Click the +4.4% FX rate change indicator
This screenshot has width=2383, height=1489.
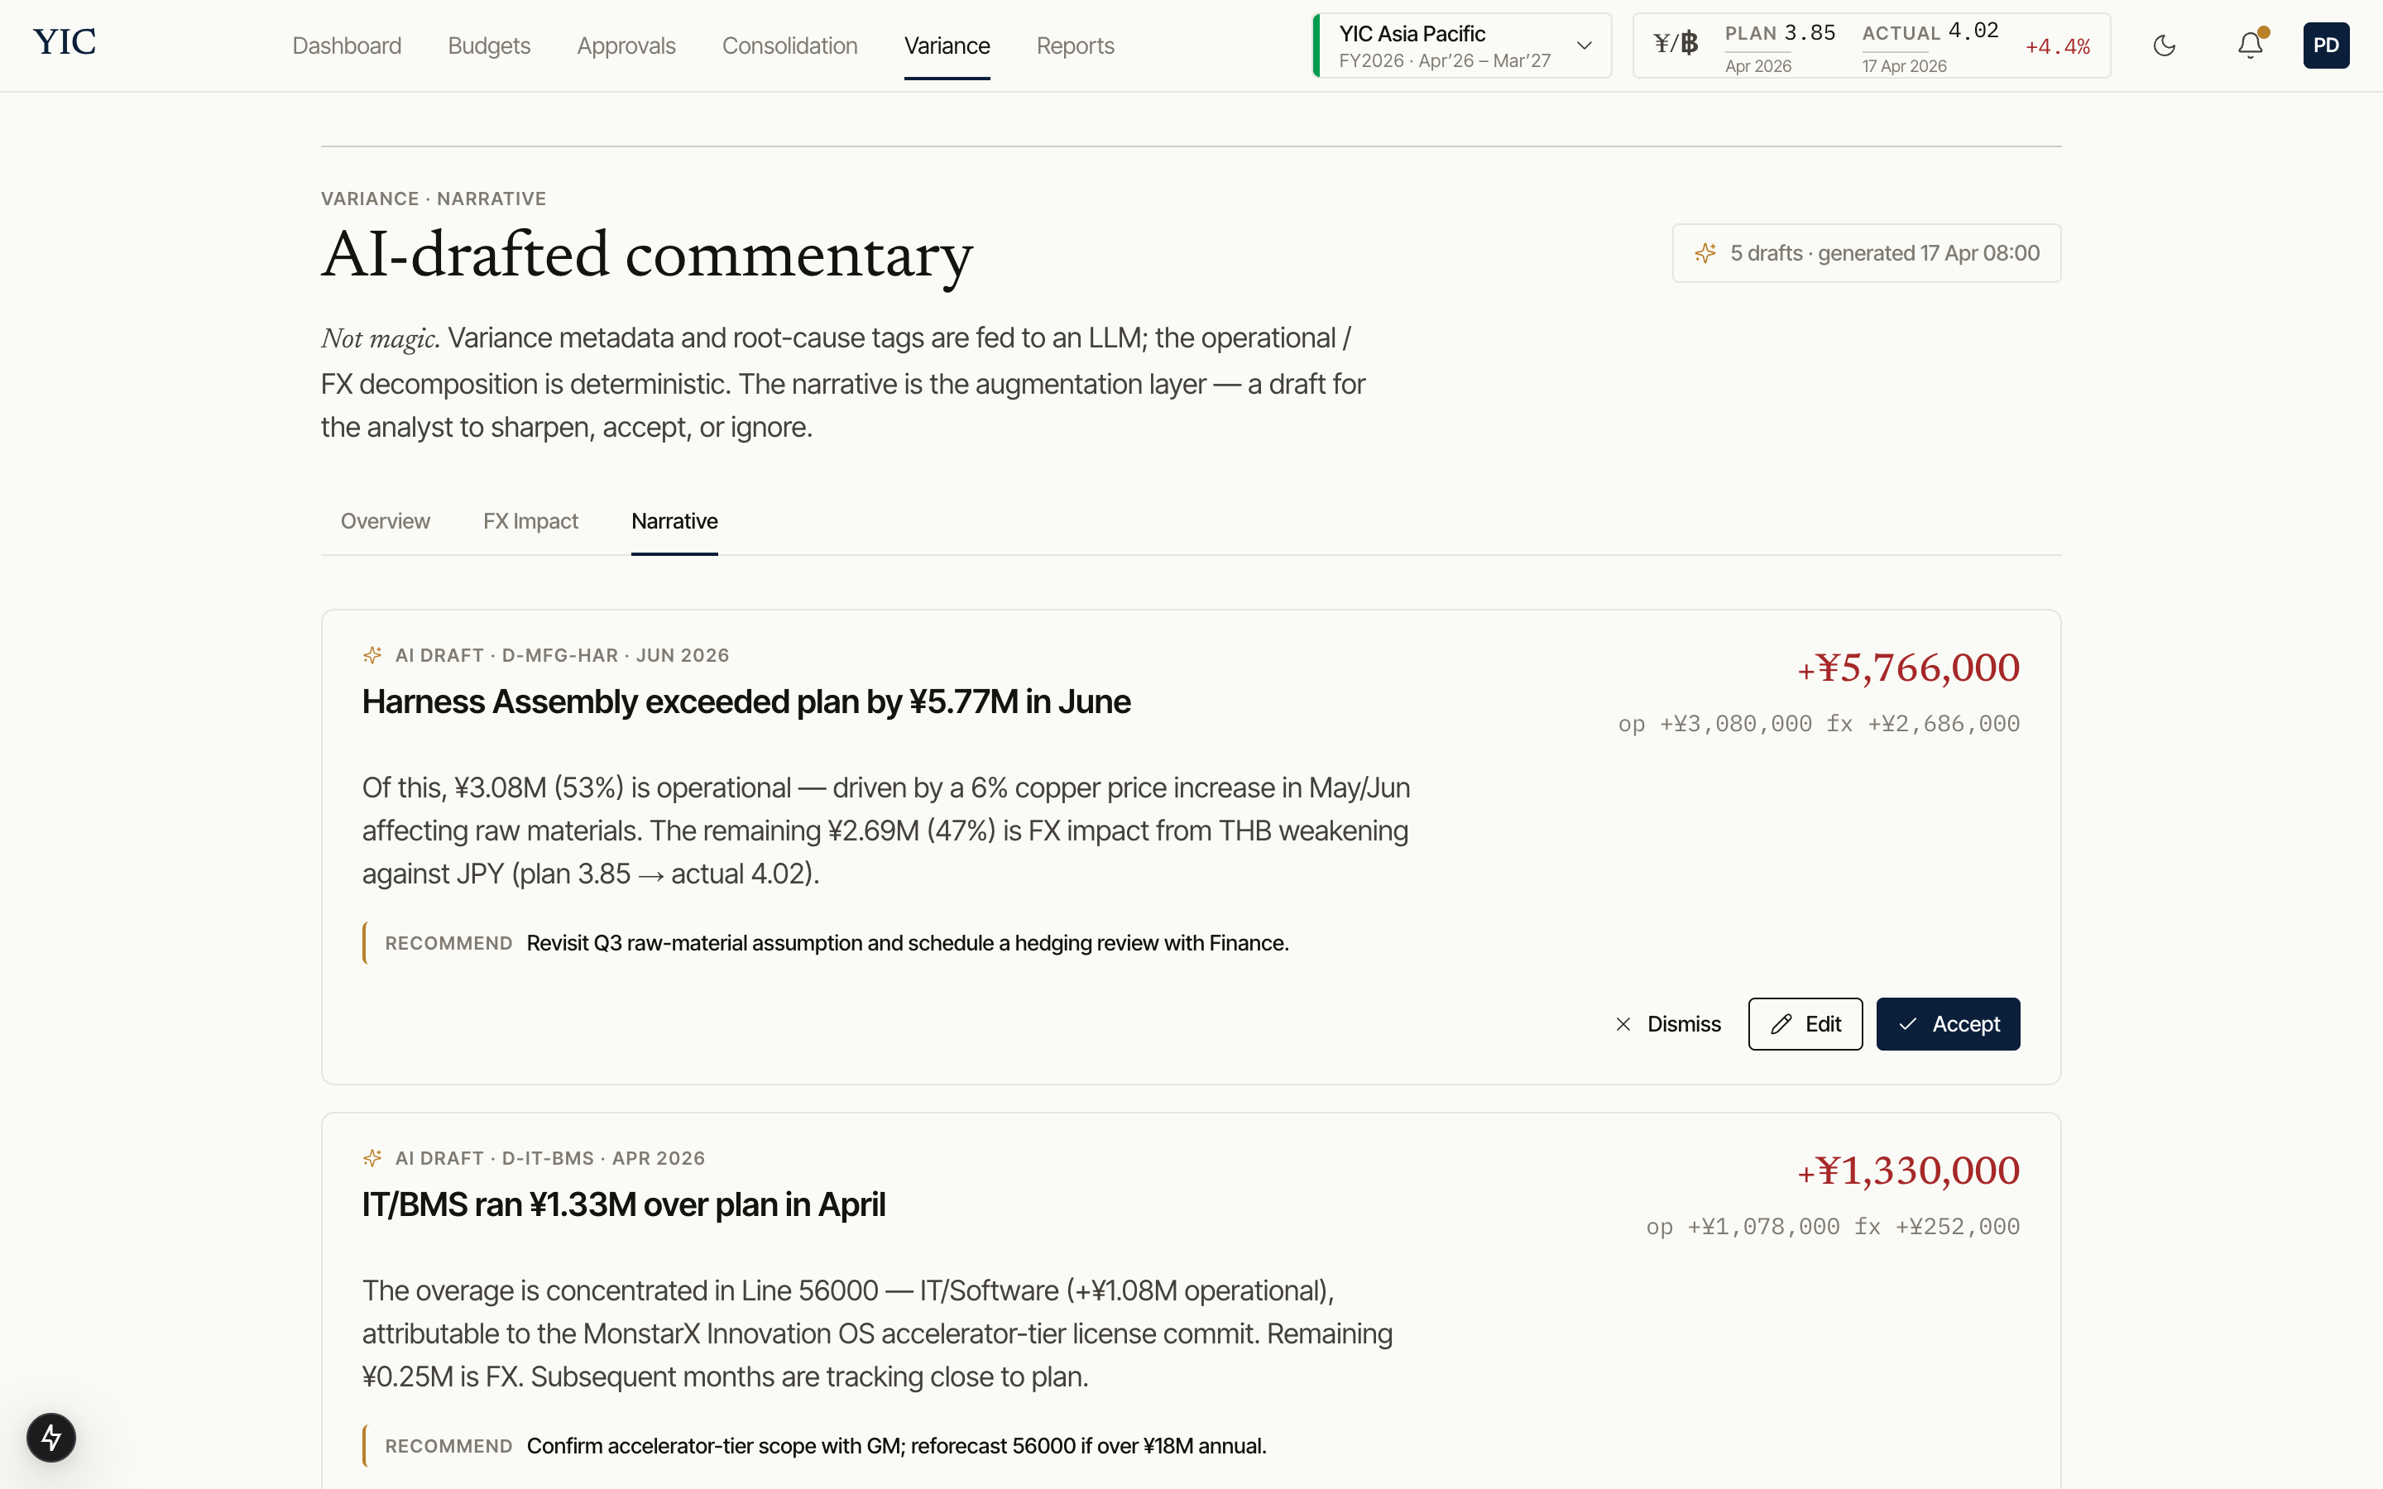(2057, 46)
